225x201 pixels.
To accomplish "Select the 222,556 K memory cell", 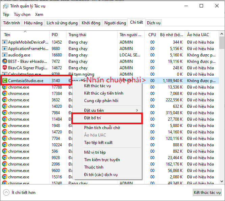I will pos(174,100).
